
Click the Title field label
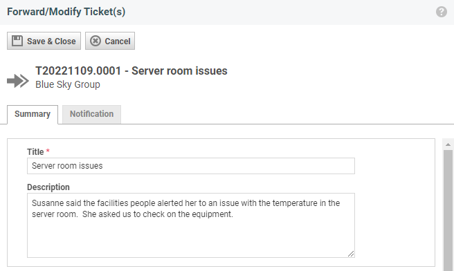point(35,152)
